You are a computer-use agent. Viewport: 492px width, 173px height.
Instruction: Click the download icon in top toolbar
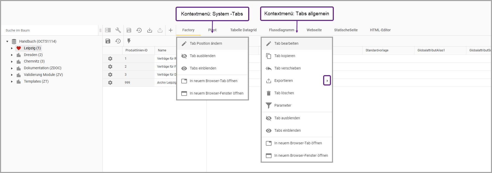click(150, 30)
